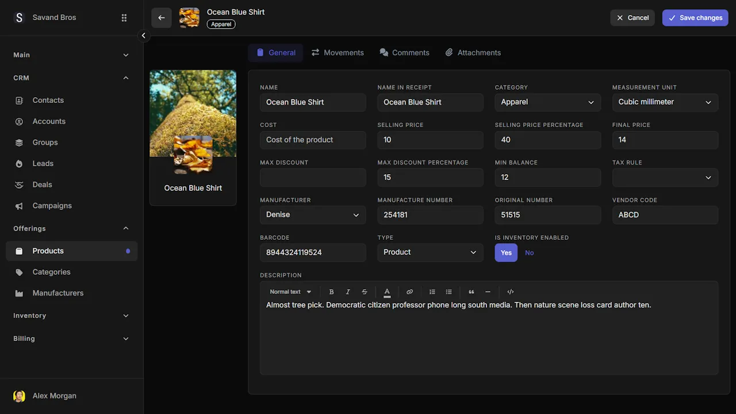Select the numbered list icon
The height and width of the screenshot is (414, 736).
coord(432,292)
